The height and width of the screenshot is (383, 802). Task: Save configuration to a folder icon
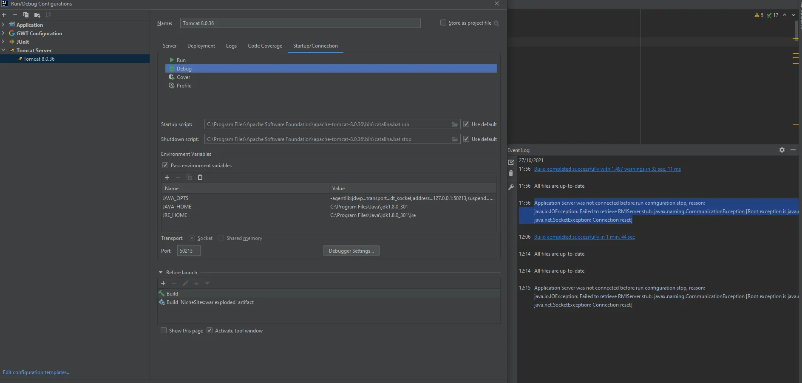(37, 15)
